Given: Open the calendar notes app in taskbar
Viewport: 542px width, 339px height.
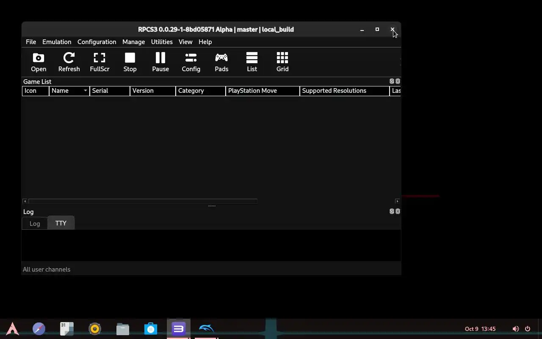Looking at the screenshot, I should pyautogui.click(x=67, y=329).
